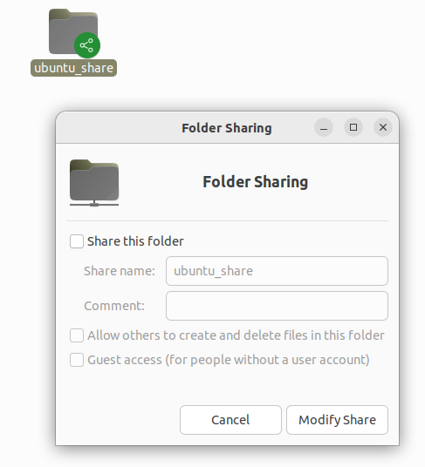Screen dimensions: 425x467
Task: Enable the Share this folder checkbox
Action: tap(77, 241)
